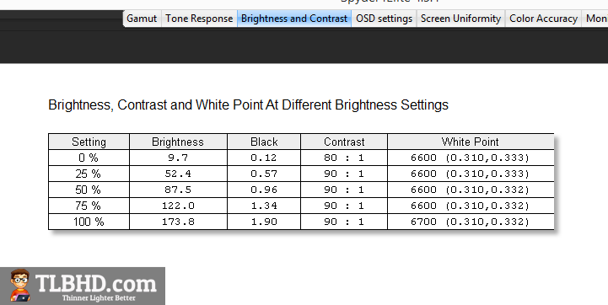Screen dimensions: 608x305
Task: Select the 100 % setting cell
Action: (89, 222)
